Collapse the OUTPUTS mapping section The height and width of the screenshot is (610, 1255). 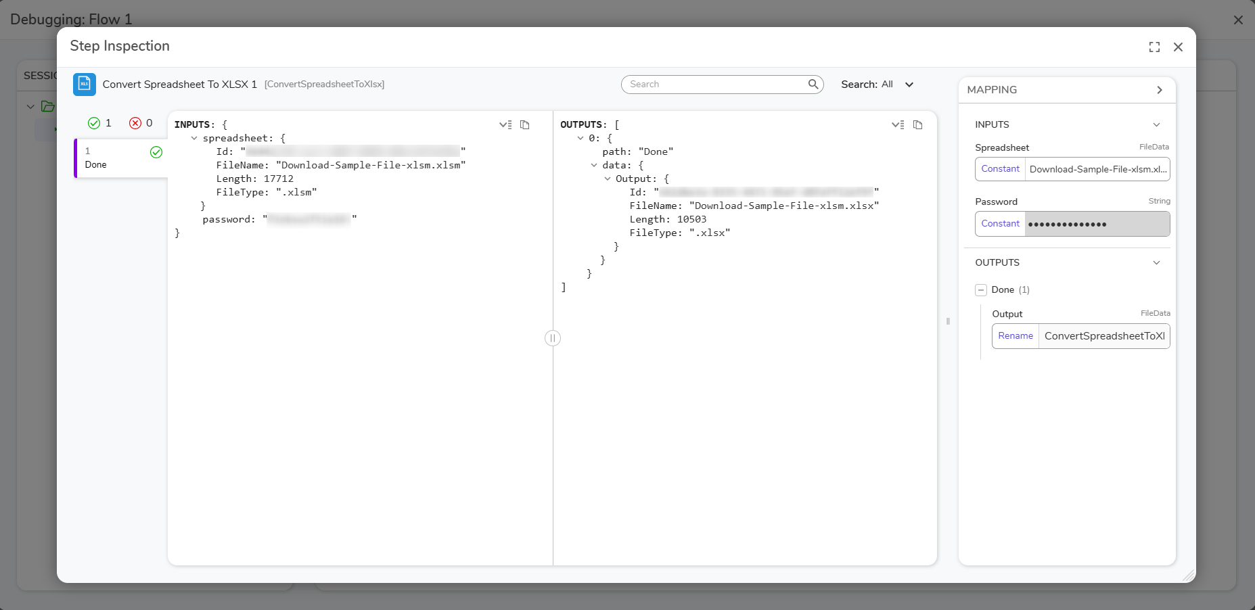[1156, 262]
